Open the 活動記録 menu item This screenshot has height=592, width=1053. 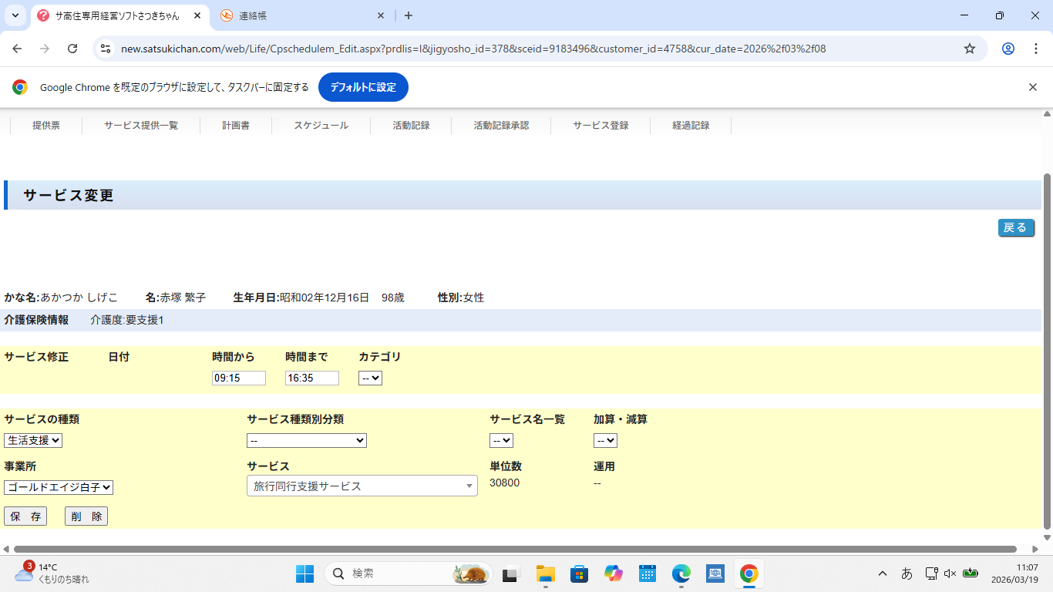(x=411, y=126)
